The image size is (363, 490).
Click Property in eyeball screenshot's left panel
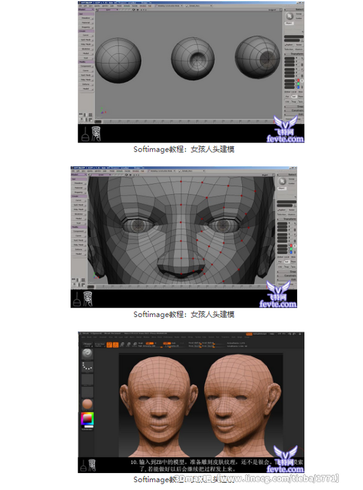click(86, 27)
